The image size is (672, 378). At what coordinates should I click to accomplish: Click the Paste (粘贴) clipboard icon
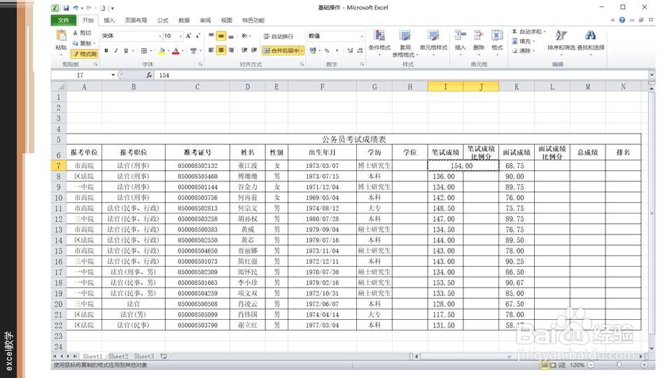[61, 36]
